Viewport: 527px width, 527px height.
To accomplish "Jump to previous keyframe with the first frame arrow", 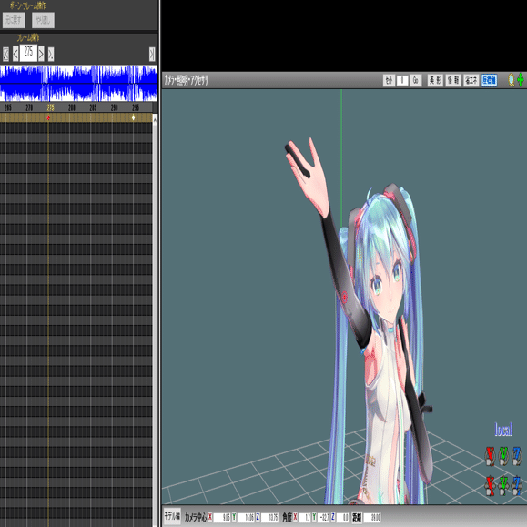I will click(x=5, y=54).
